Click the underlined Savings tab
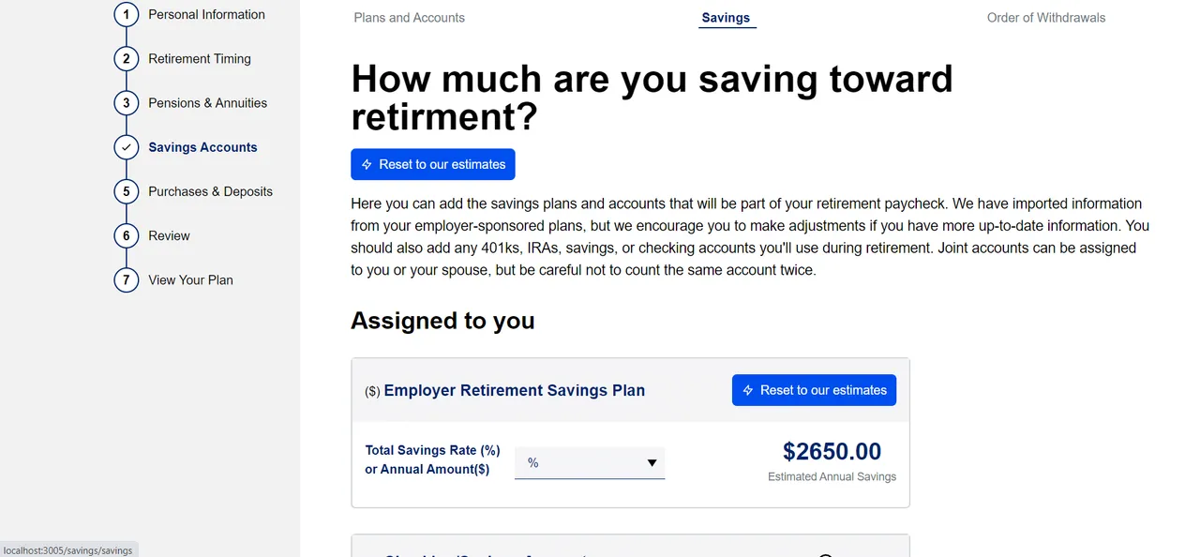 (x=727, y=17)
